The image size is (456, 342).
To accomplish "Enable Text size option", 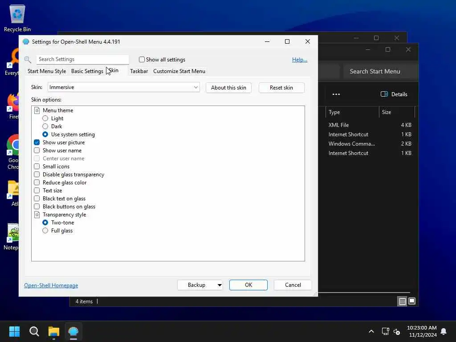I will click(37, 191).
